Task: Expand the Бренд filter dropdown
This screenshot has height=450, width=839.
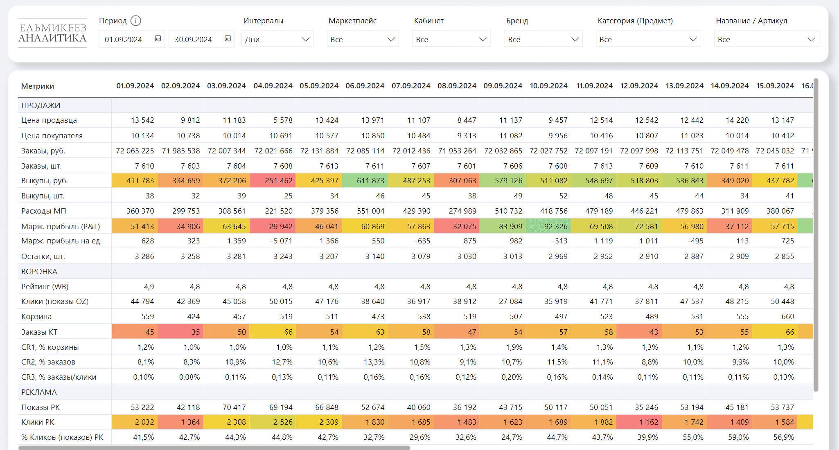Action: pyautogui.click(x=543, y=39)
